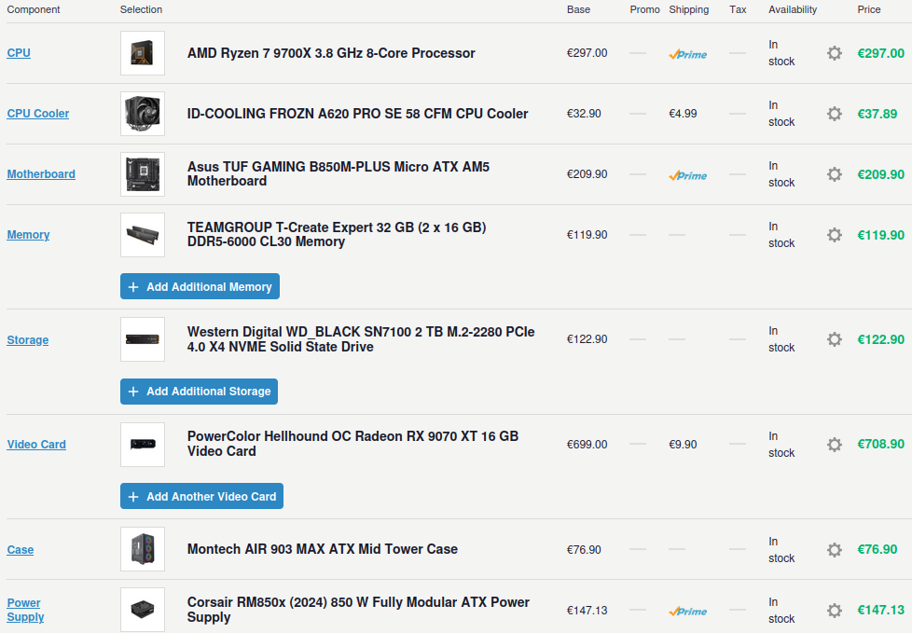Open settings gear for the Power Supply row
This screenshot has height=633, width=912.
click(835, 611)
